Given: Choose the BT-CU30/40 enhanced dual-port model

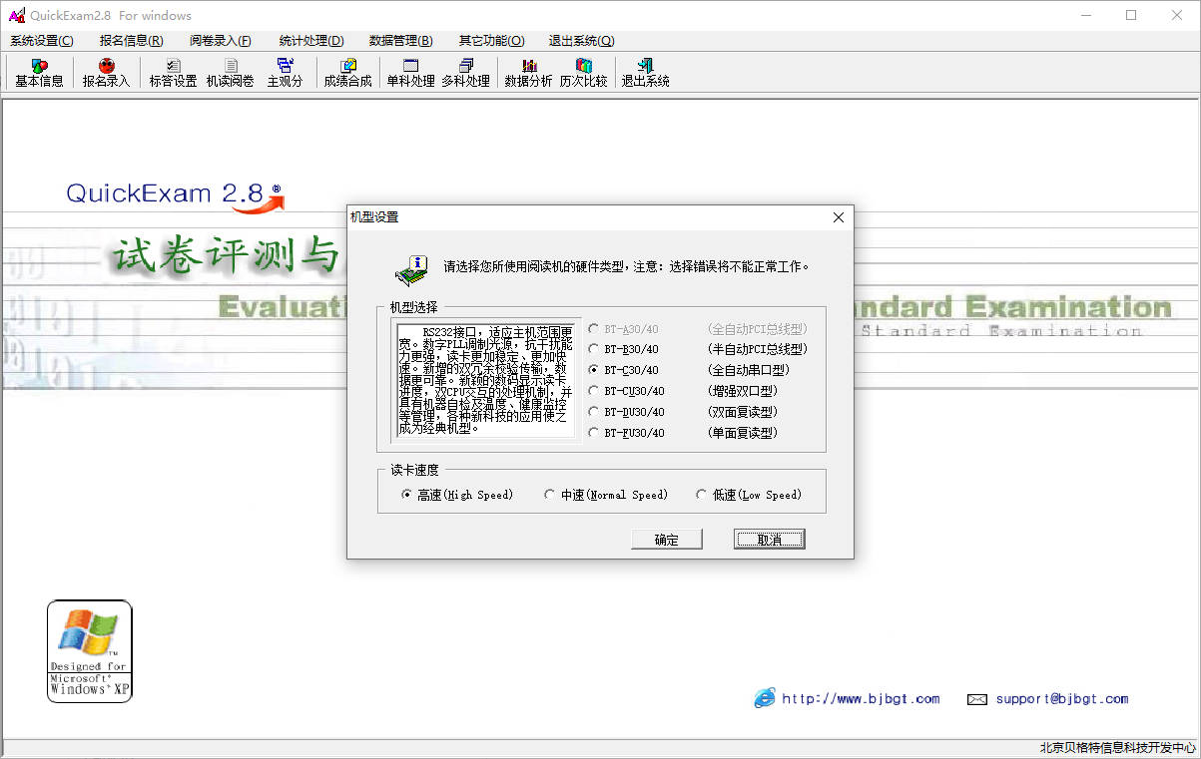Looking at the screenshot, I should [595, 391].
